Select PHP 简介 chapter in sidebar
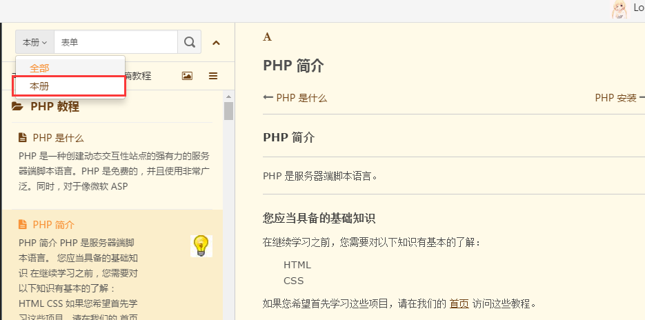The height and width of the screenshot is (320, 645). tap(54, 225)
